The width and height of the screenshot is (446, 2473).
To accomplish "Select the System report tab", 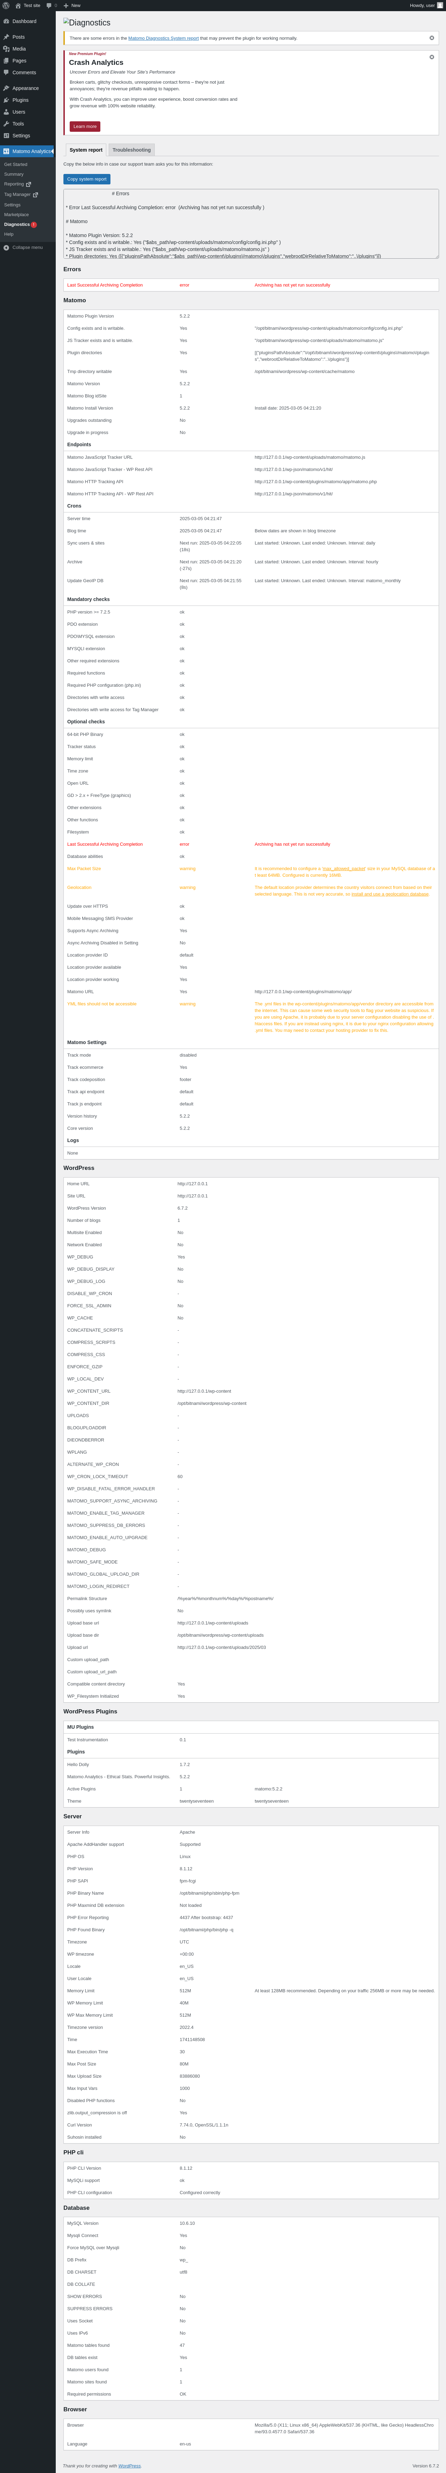I will [85, 150].
